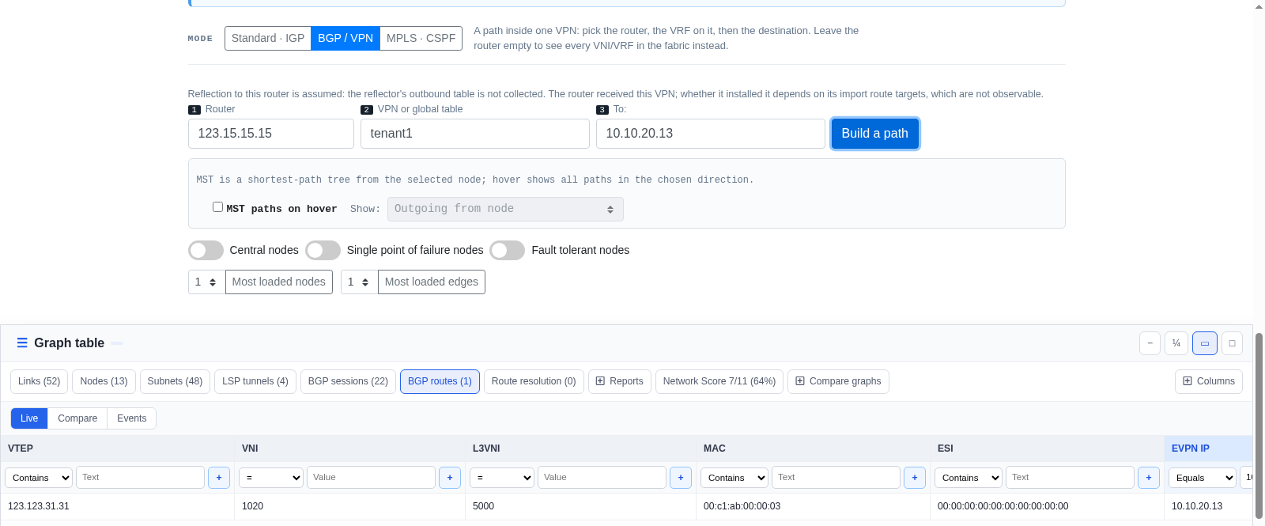Enable Single point of failure nodes switch
This screenshot has height=526, width=1265.
tap(323, 250)
